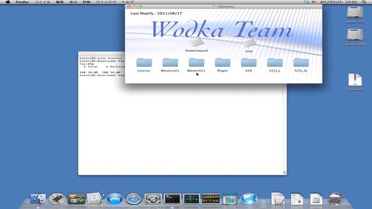Open the stamp and pencil app in Dock

coord(95,199)
